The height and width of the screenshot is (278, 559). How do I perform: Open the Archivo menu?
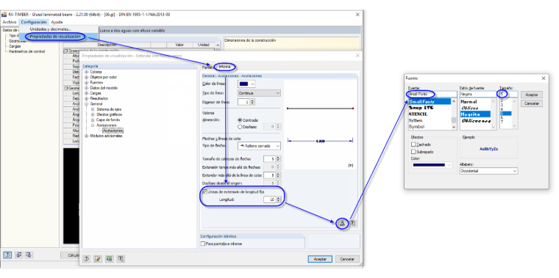(x=10, y=22)
